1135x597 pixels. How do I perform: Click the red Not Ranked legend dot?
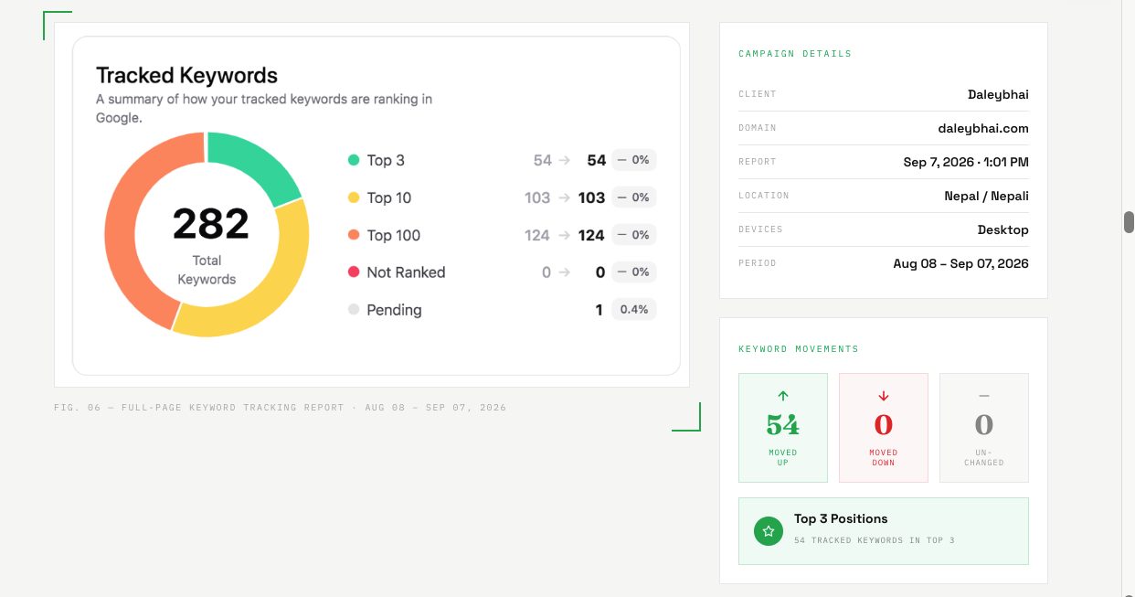[x=354, y=272]
